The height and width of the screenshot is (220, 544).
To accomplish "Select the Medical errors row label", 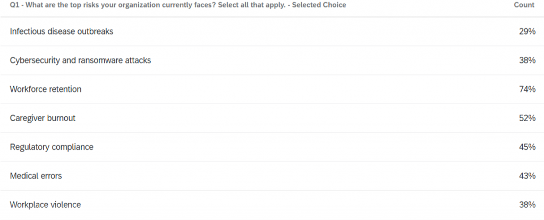I will tap(36, 176).
